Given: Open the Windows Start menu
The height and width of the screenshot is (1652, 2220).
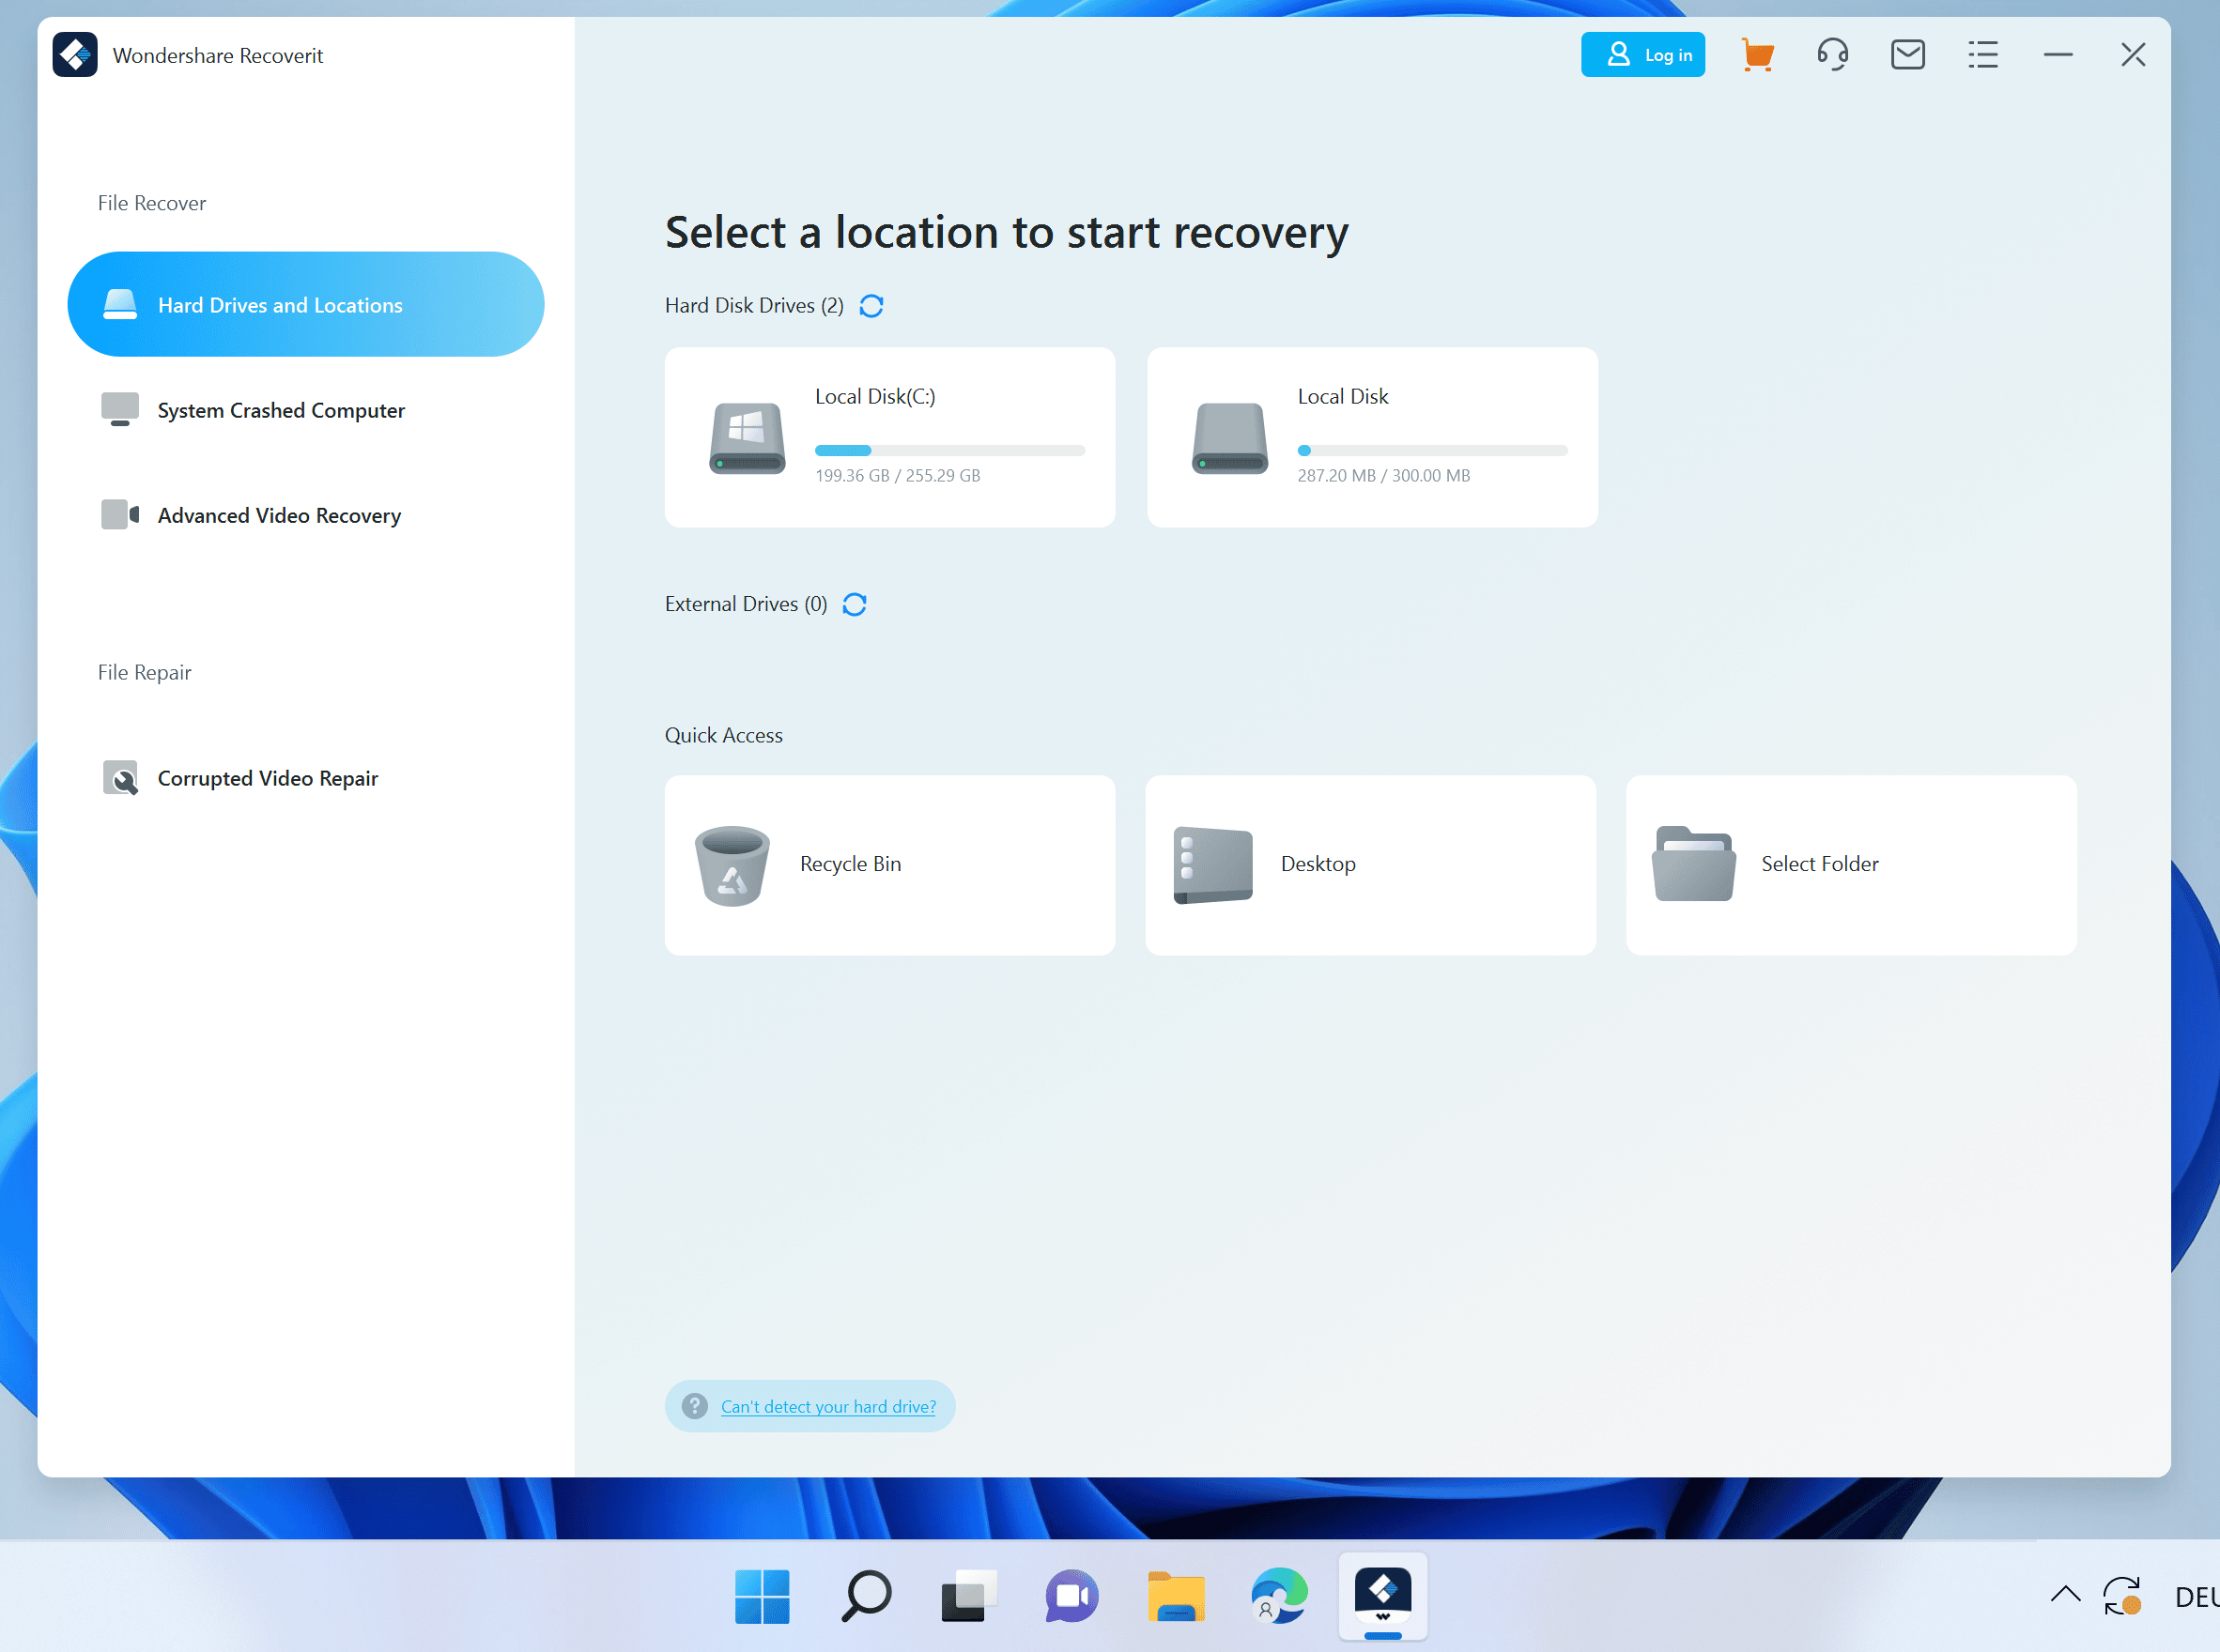Looking at the screenshot, I should (x=763, y=1597).
